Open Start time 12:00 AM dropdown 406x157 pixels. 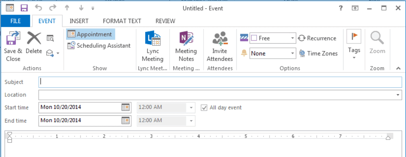click(x=191, y=108)
